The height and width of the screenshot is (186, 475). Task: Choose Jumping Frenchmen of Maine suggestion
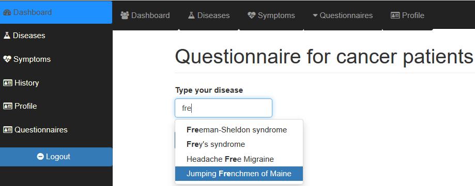tap(239, 174)
